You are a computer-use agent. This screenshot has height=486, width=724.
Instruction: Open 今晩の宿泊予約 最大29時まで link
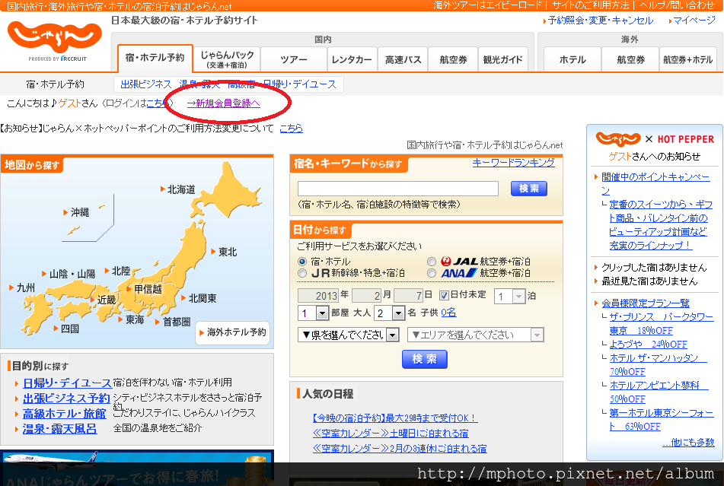pos(395,418)
